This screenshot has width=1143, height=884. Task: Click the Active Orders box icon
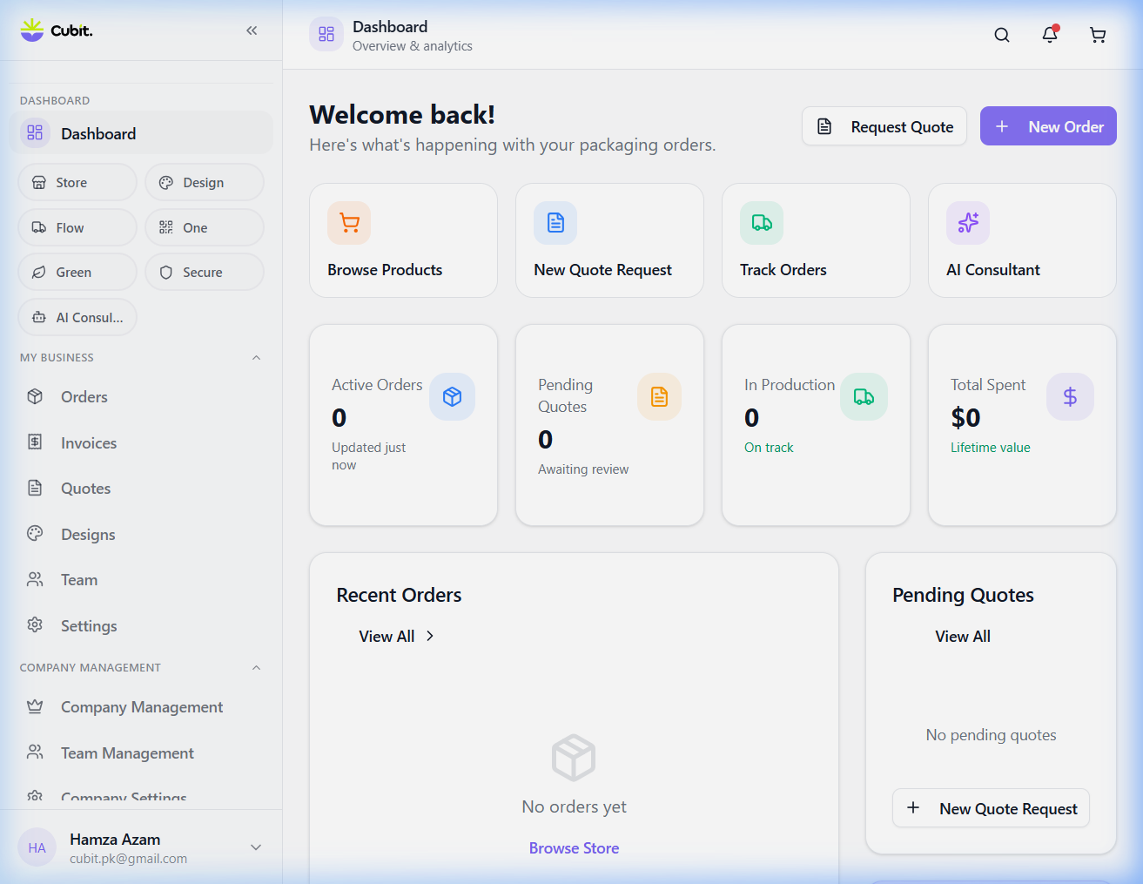[x=452, y=397]
